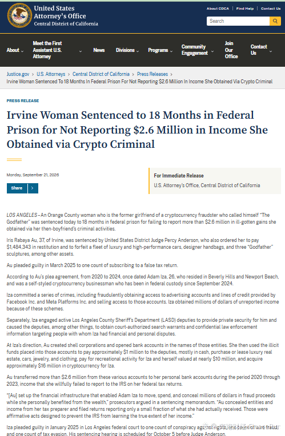Open U.S. Attorneys breadcrumb link
This screenshot has height=436, width=285.
(x=51, y=74)
